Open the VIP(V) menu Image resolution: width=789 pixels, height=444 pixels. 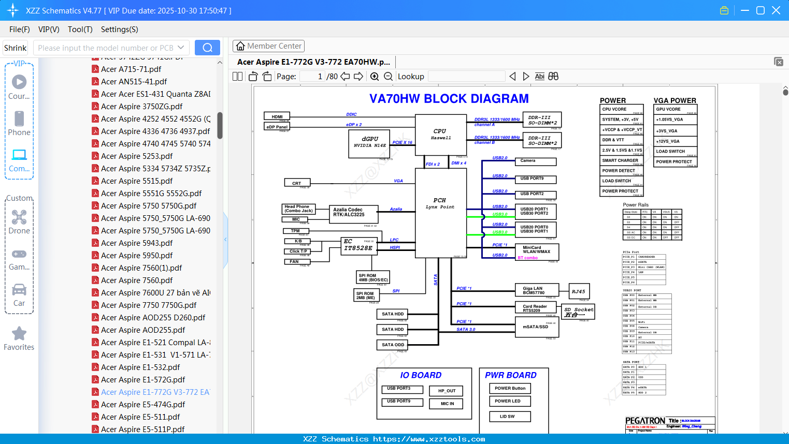(x=49, y=29)
